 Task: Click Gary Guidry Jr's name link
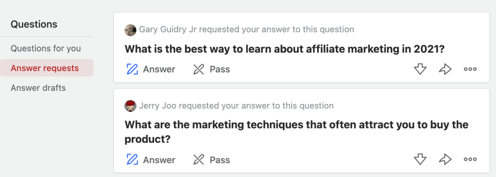point(168,29)
